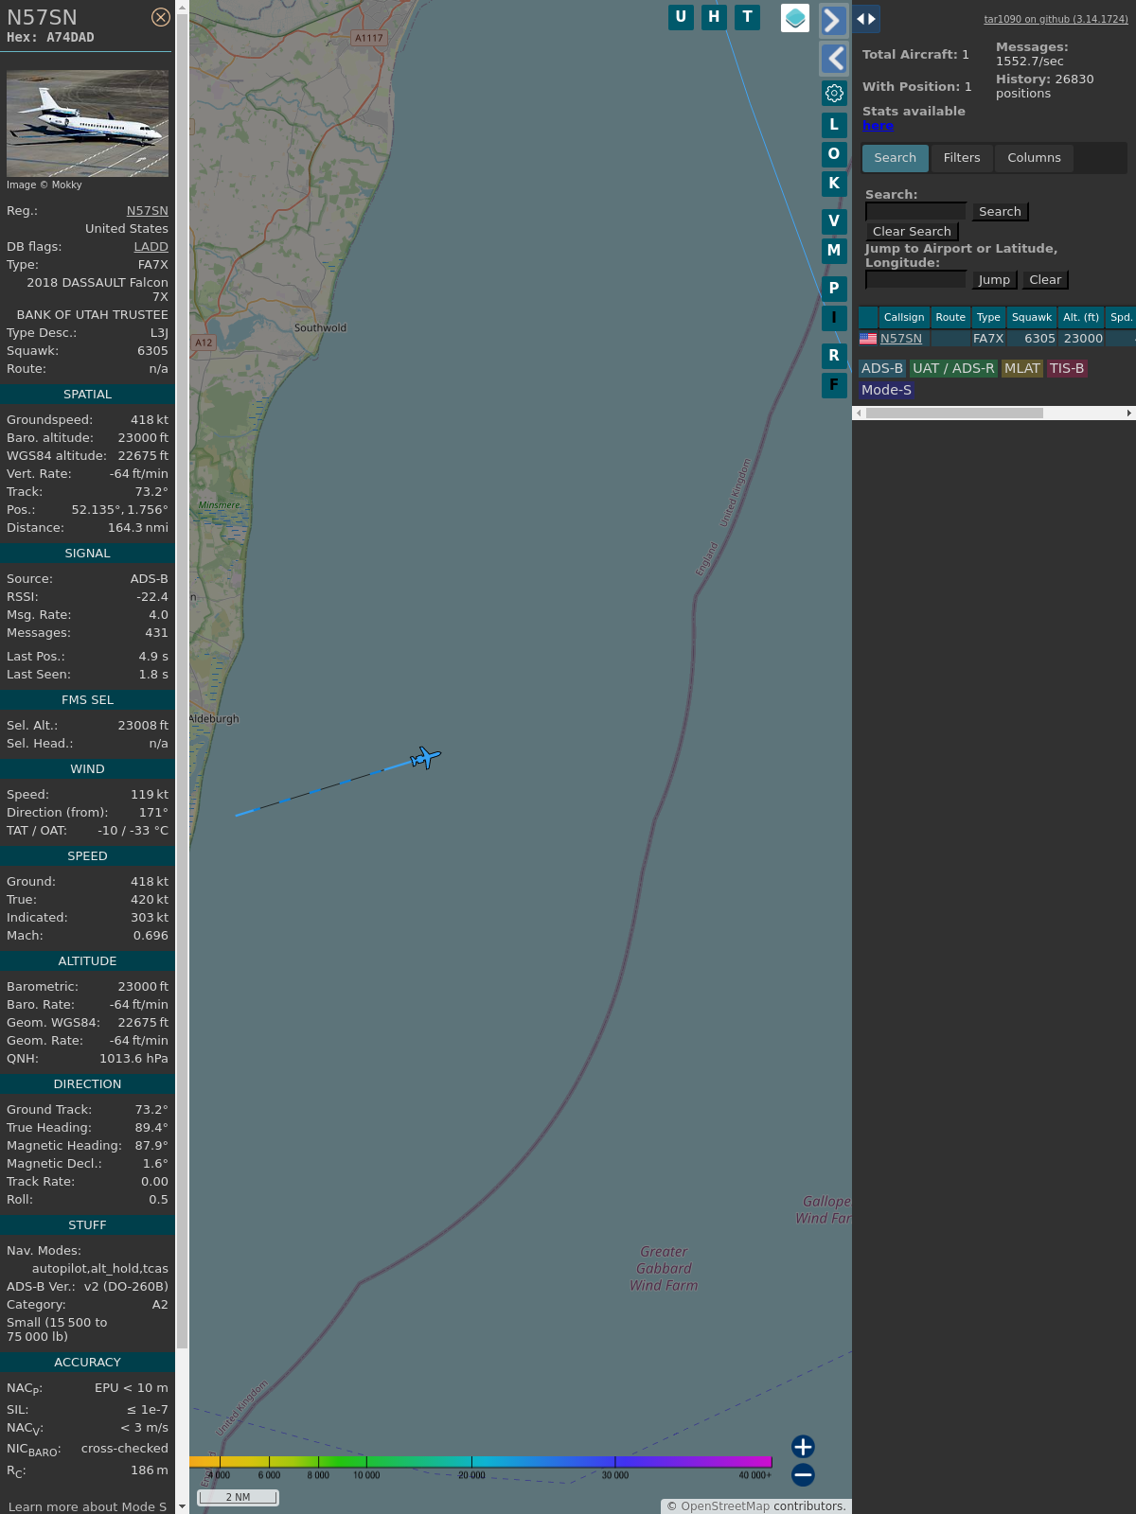
Task: Switch to the Columns tab
Action: [x=1034, y=158]
